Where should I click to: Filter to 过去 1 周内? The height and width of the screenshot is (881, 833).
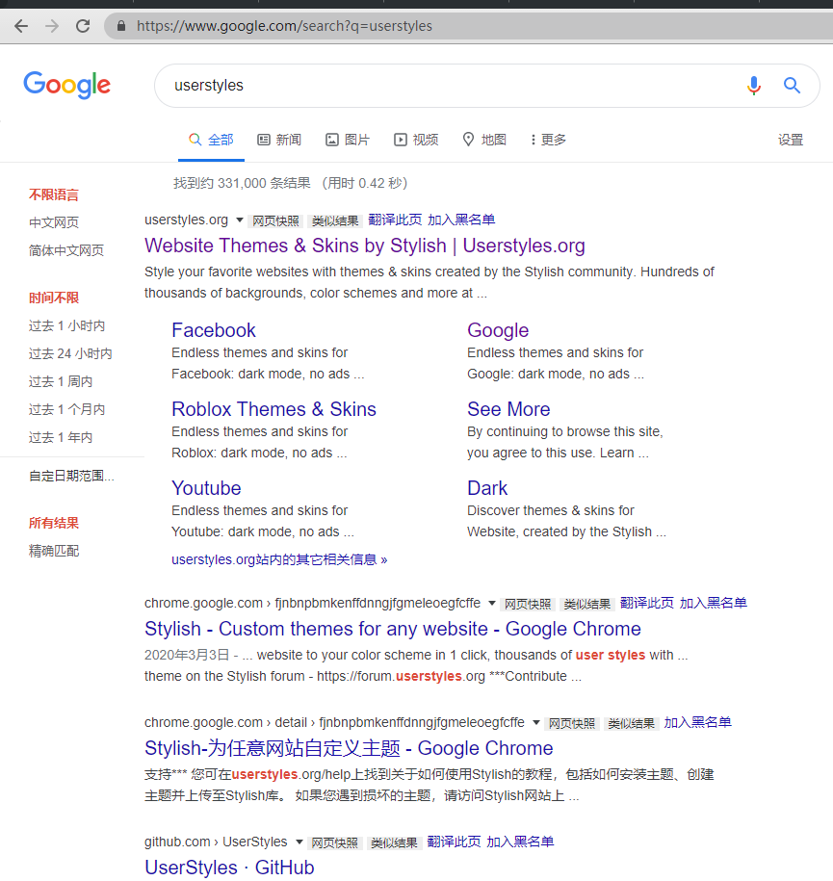[61, 381]
